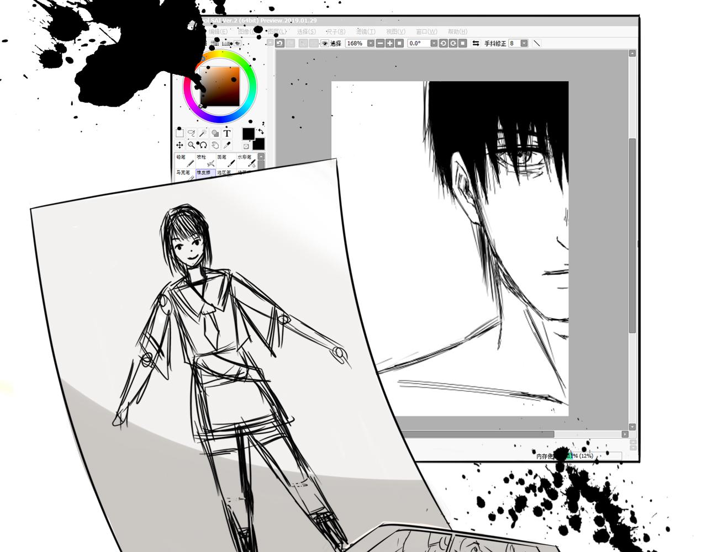Viewport: 707px width, 552px height.
Task: Click the stabilizer value 8 field
Action: point(514,43)
